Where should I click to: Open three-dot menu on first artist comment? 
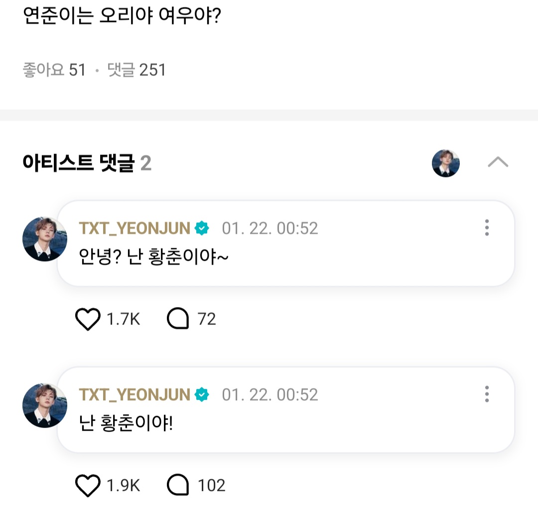pyautogui.click(x=487, y=228)
